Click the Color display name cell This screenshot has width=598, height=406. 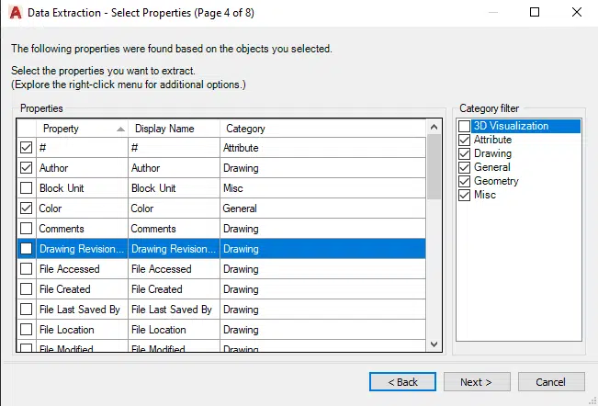(174, 209)
